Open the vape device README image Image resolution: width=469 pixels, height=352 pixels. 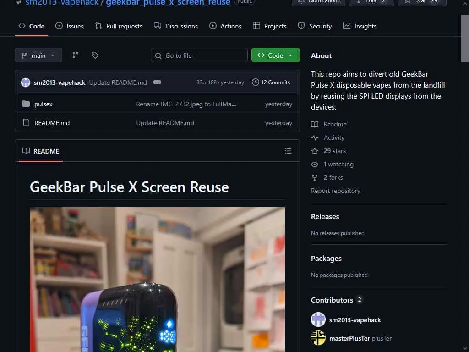click(158, 280)
